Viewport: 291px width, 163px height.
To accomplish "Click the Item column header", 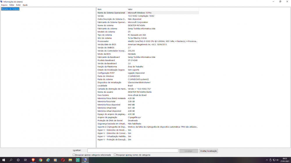I will (x=112, y=9).
